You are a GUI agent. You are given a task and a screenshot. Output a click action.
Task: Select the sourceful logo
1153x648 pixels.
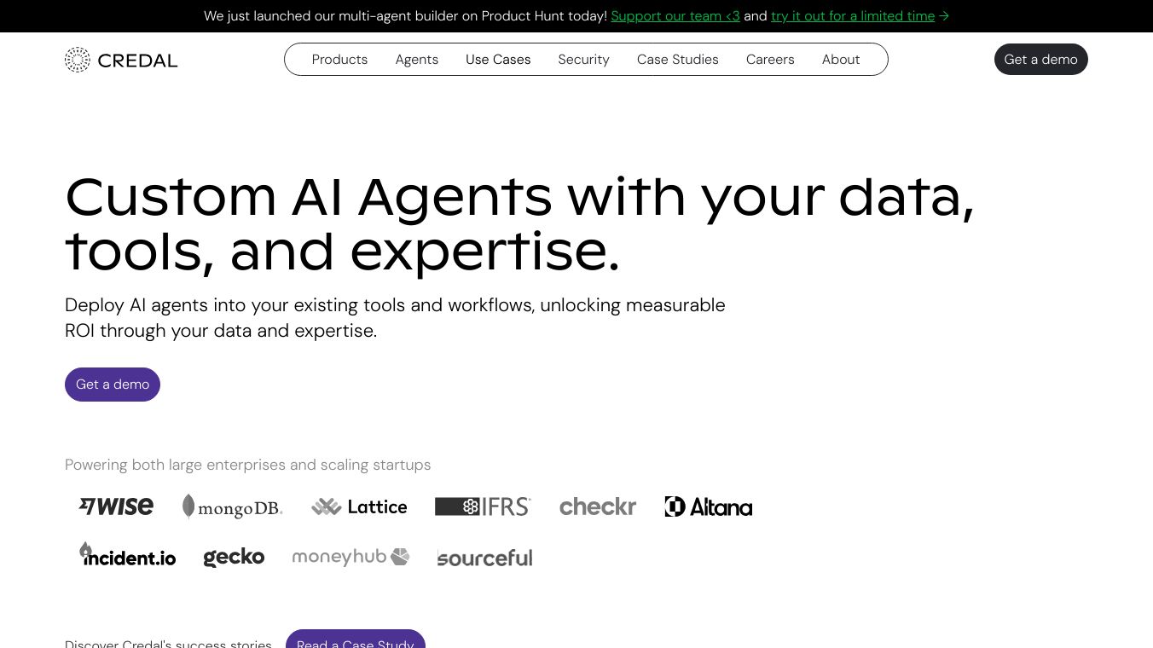click(x=484, y=558)
